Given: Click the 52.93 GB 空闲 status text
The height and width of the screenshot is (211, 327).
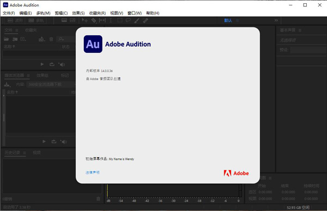Looking at the screenshot, I should pos(298,207).
